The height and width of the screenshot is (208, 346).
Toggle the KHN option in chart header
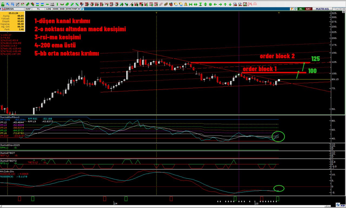(x=56, y=9)
